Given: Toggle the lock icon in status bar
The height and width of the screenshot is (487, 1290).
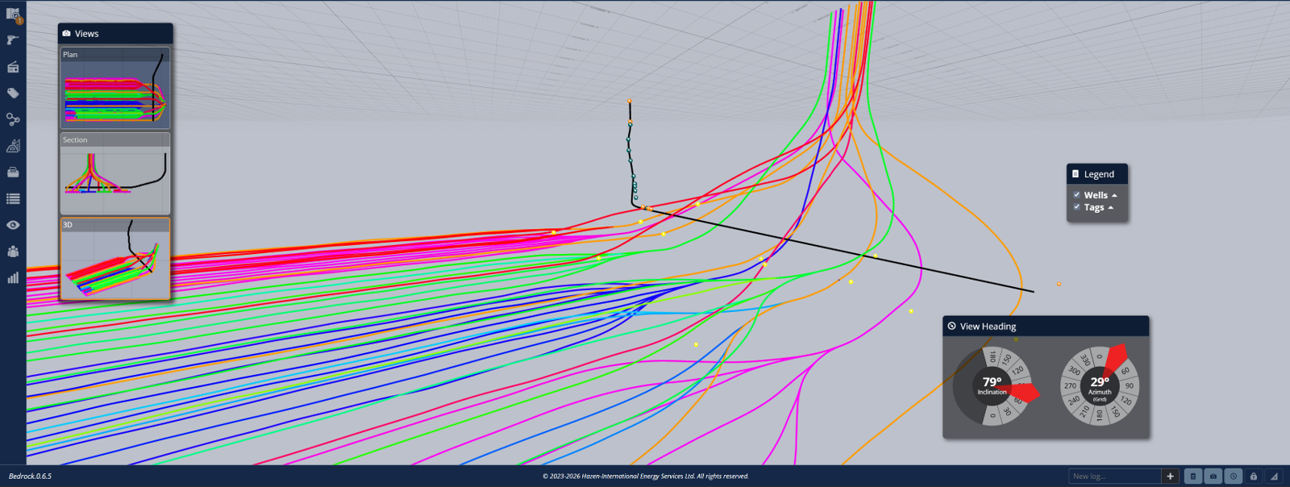Looking at the screenshot, I should 1254,477.
